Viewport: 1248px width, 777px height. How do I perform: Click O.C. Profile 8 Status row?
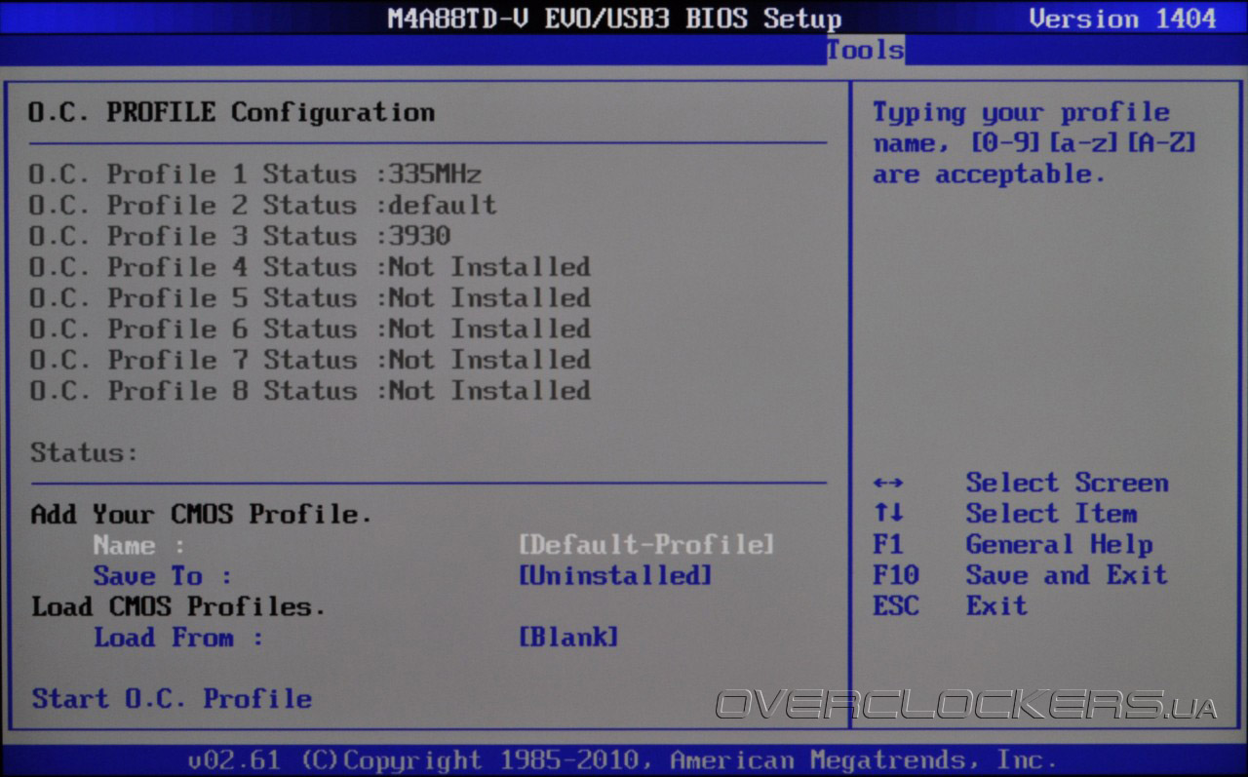coord(310,391)
